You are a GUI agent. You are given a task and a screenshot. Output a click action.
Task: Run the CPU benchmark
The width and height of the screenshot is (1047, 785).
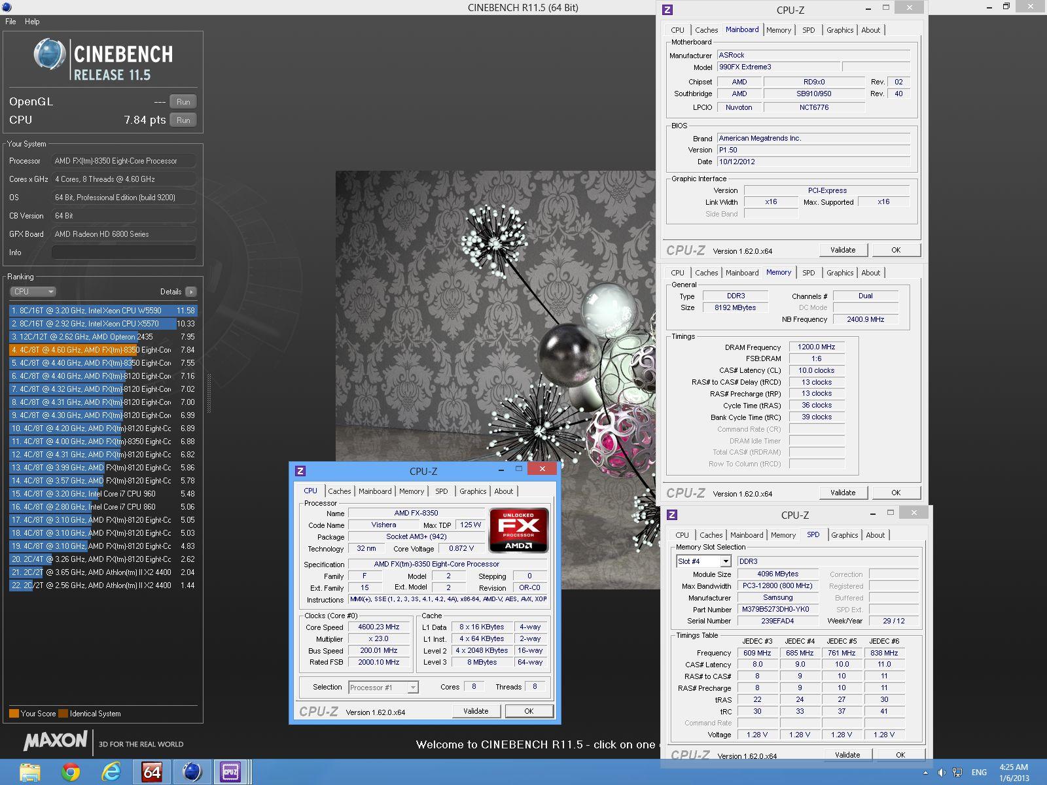click(183, 120)
